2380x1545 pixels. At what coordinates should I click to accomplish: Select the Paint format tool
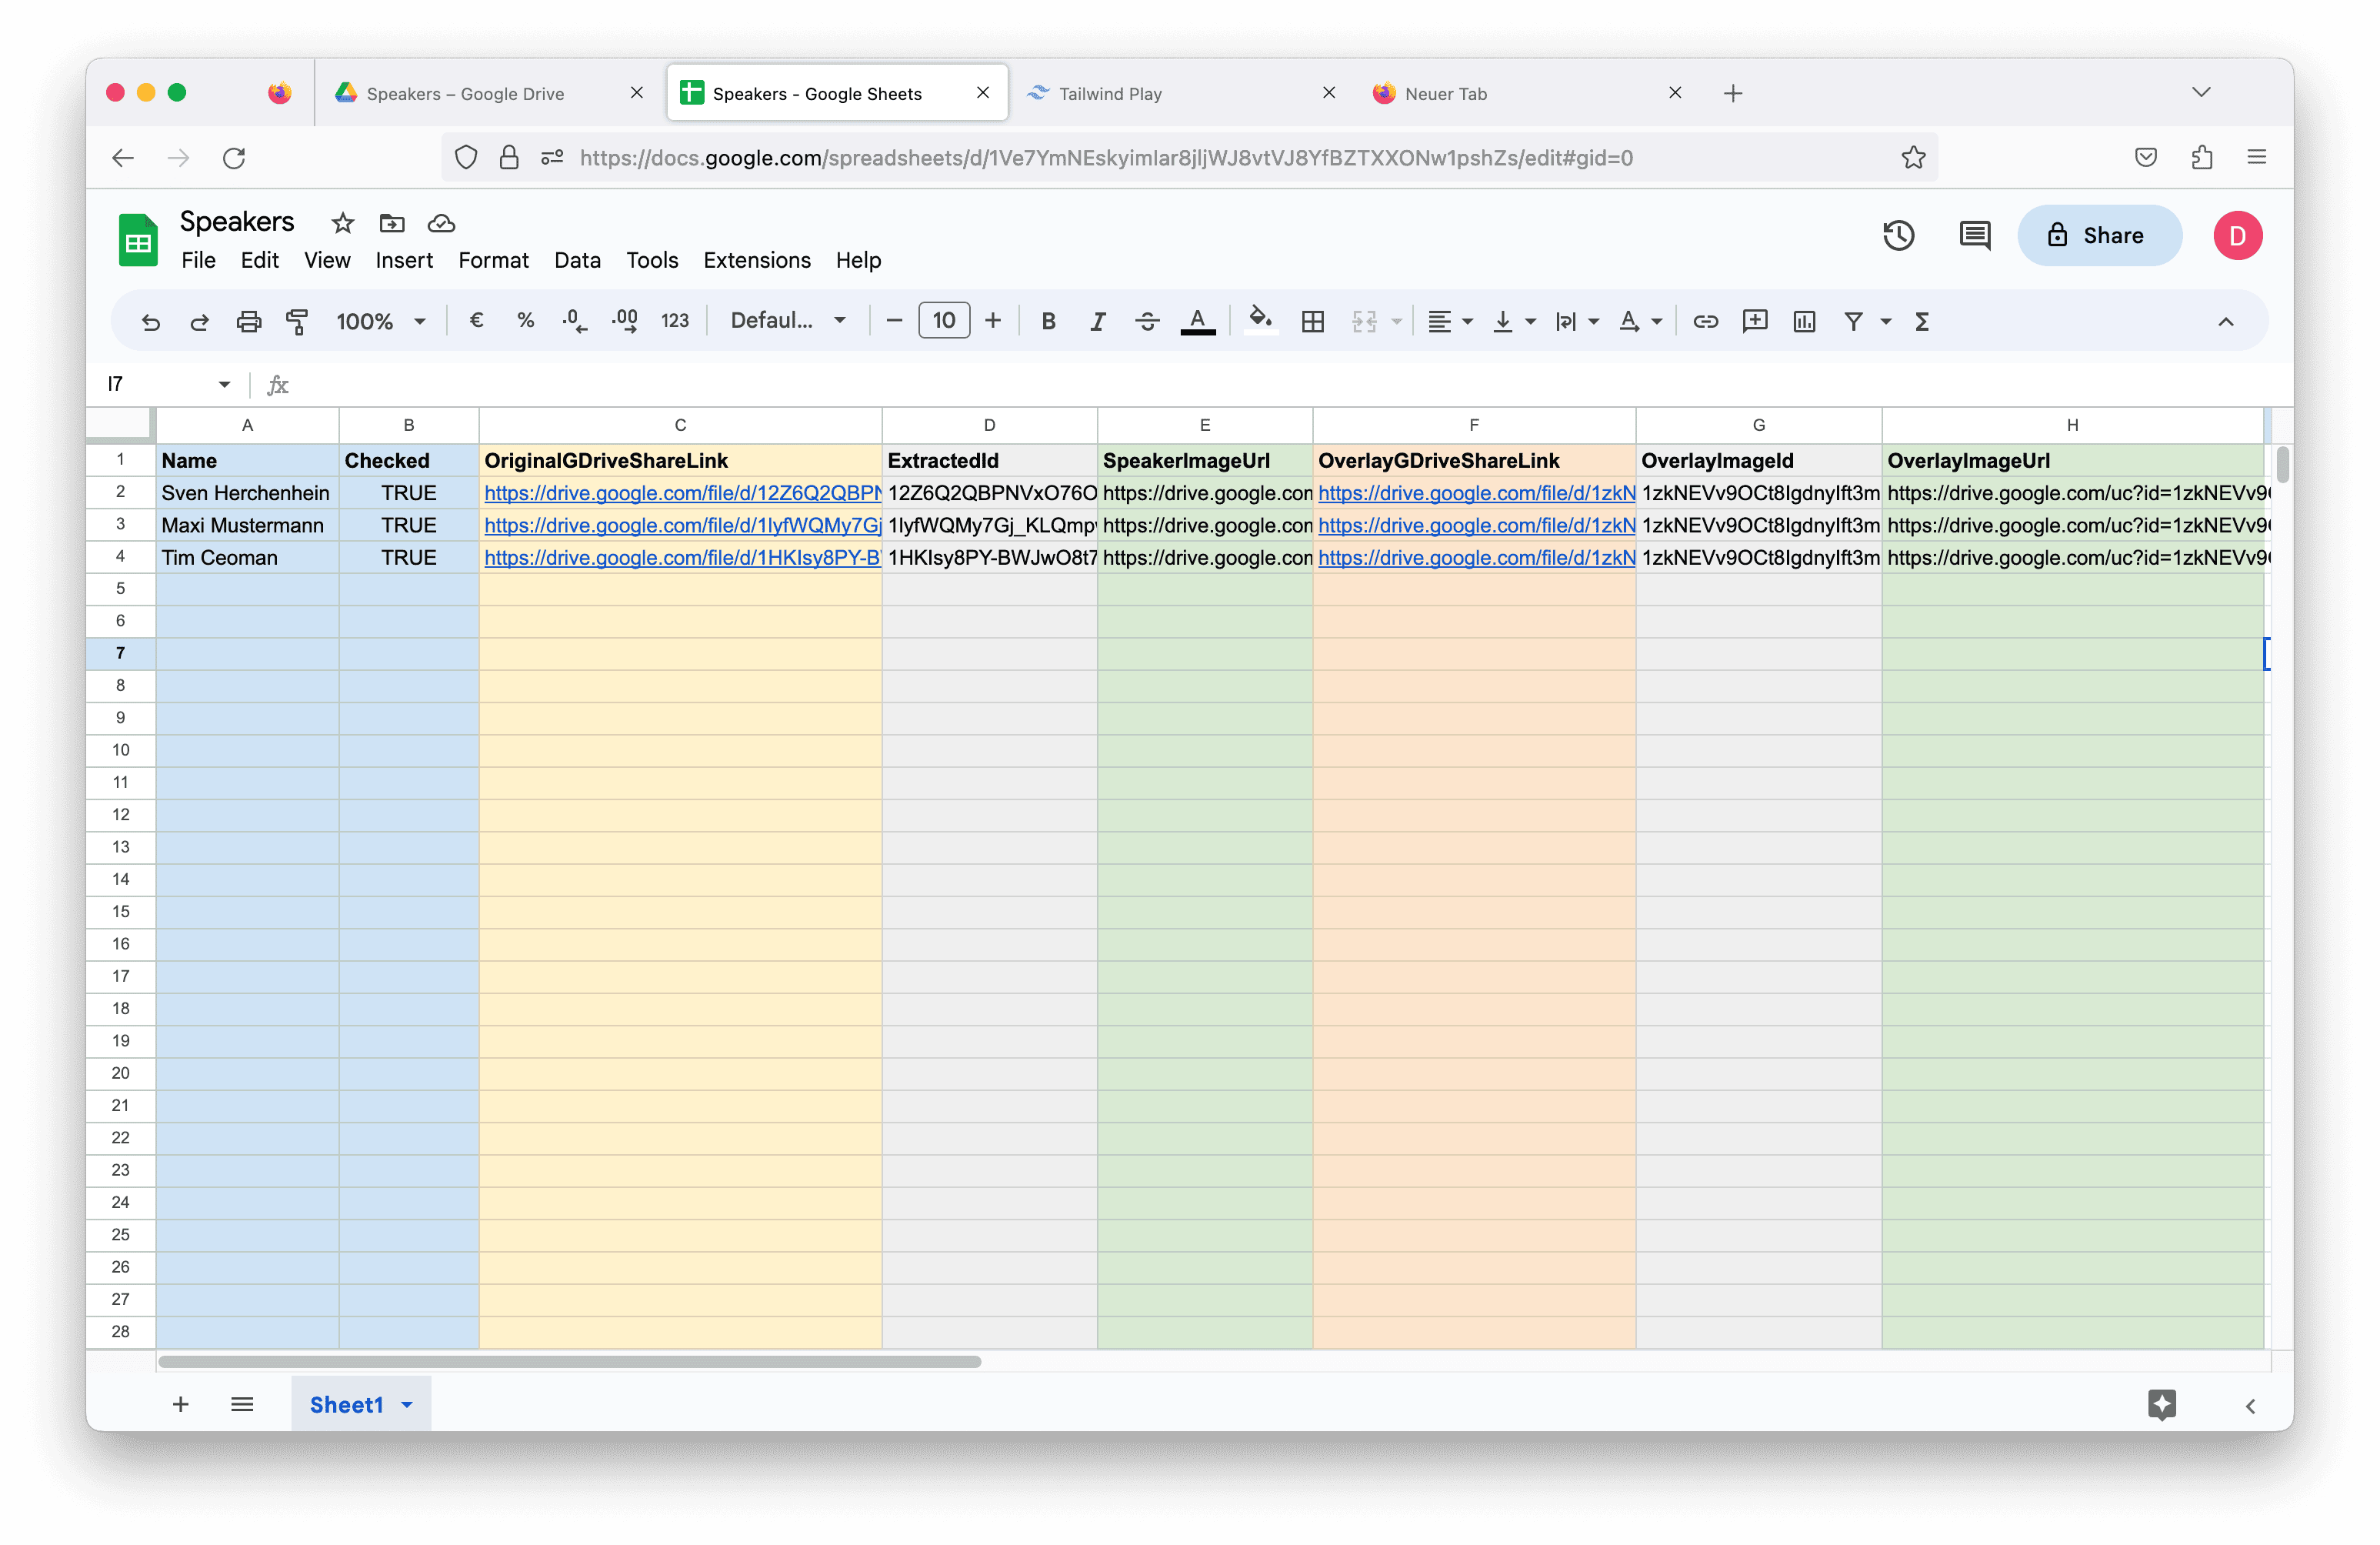pos(297,321)
